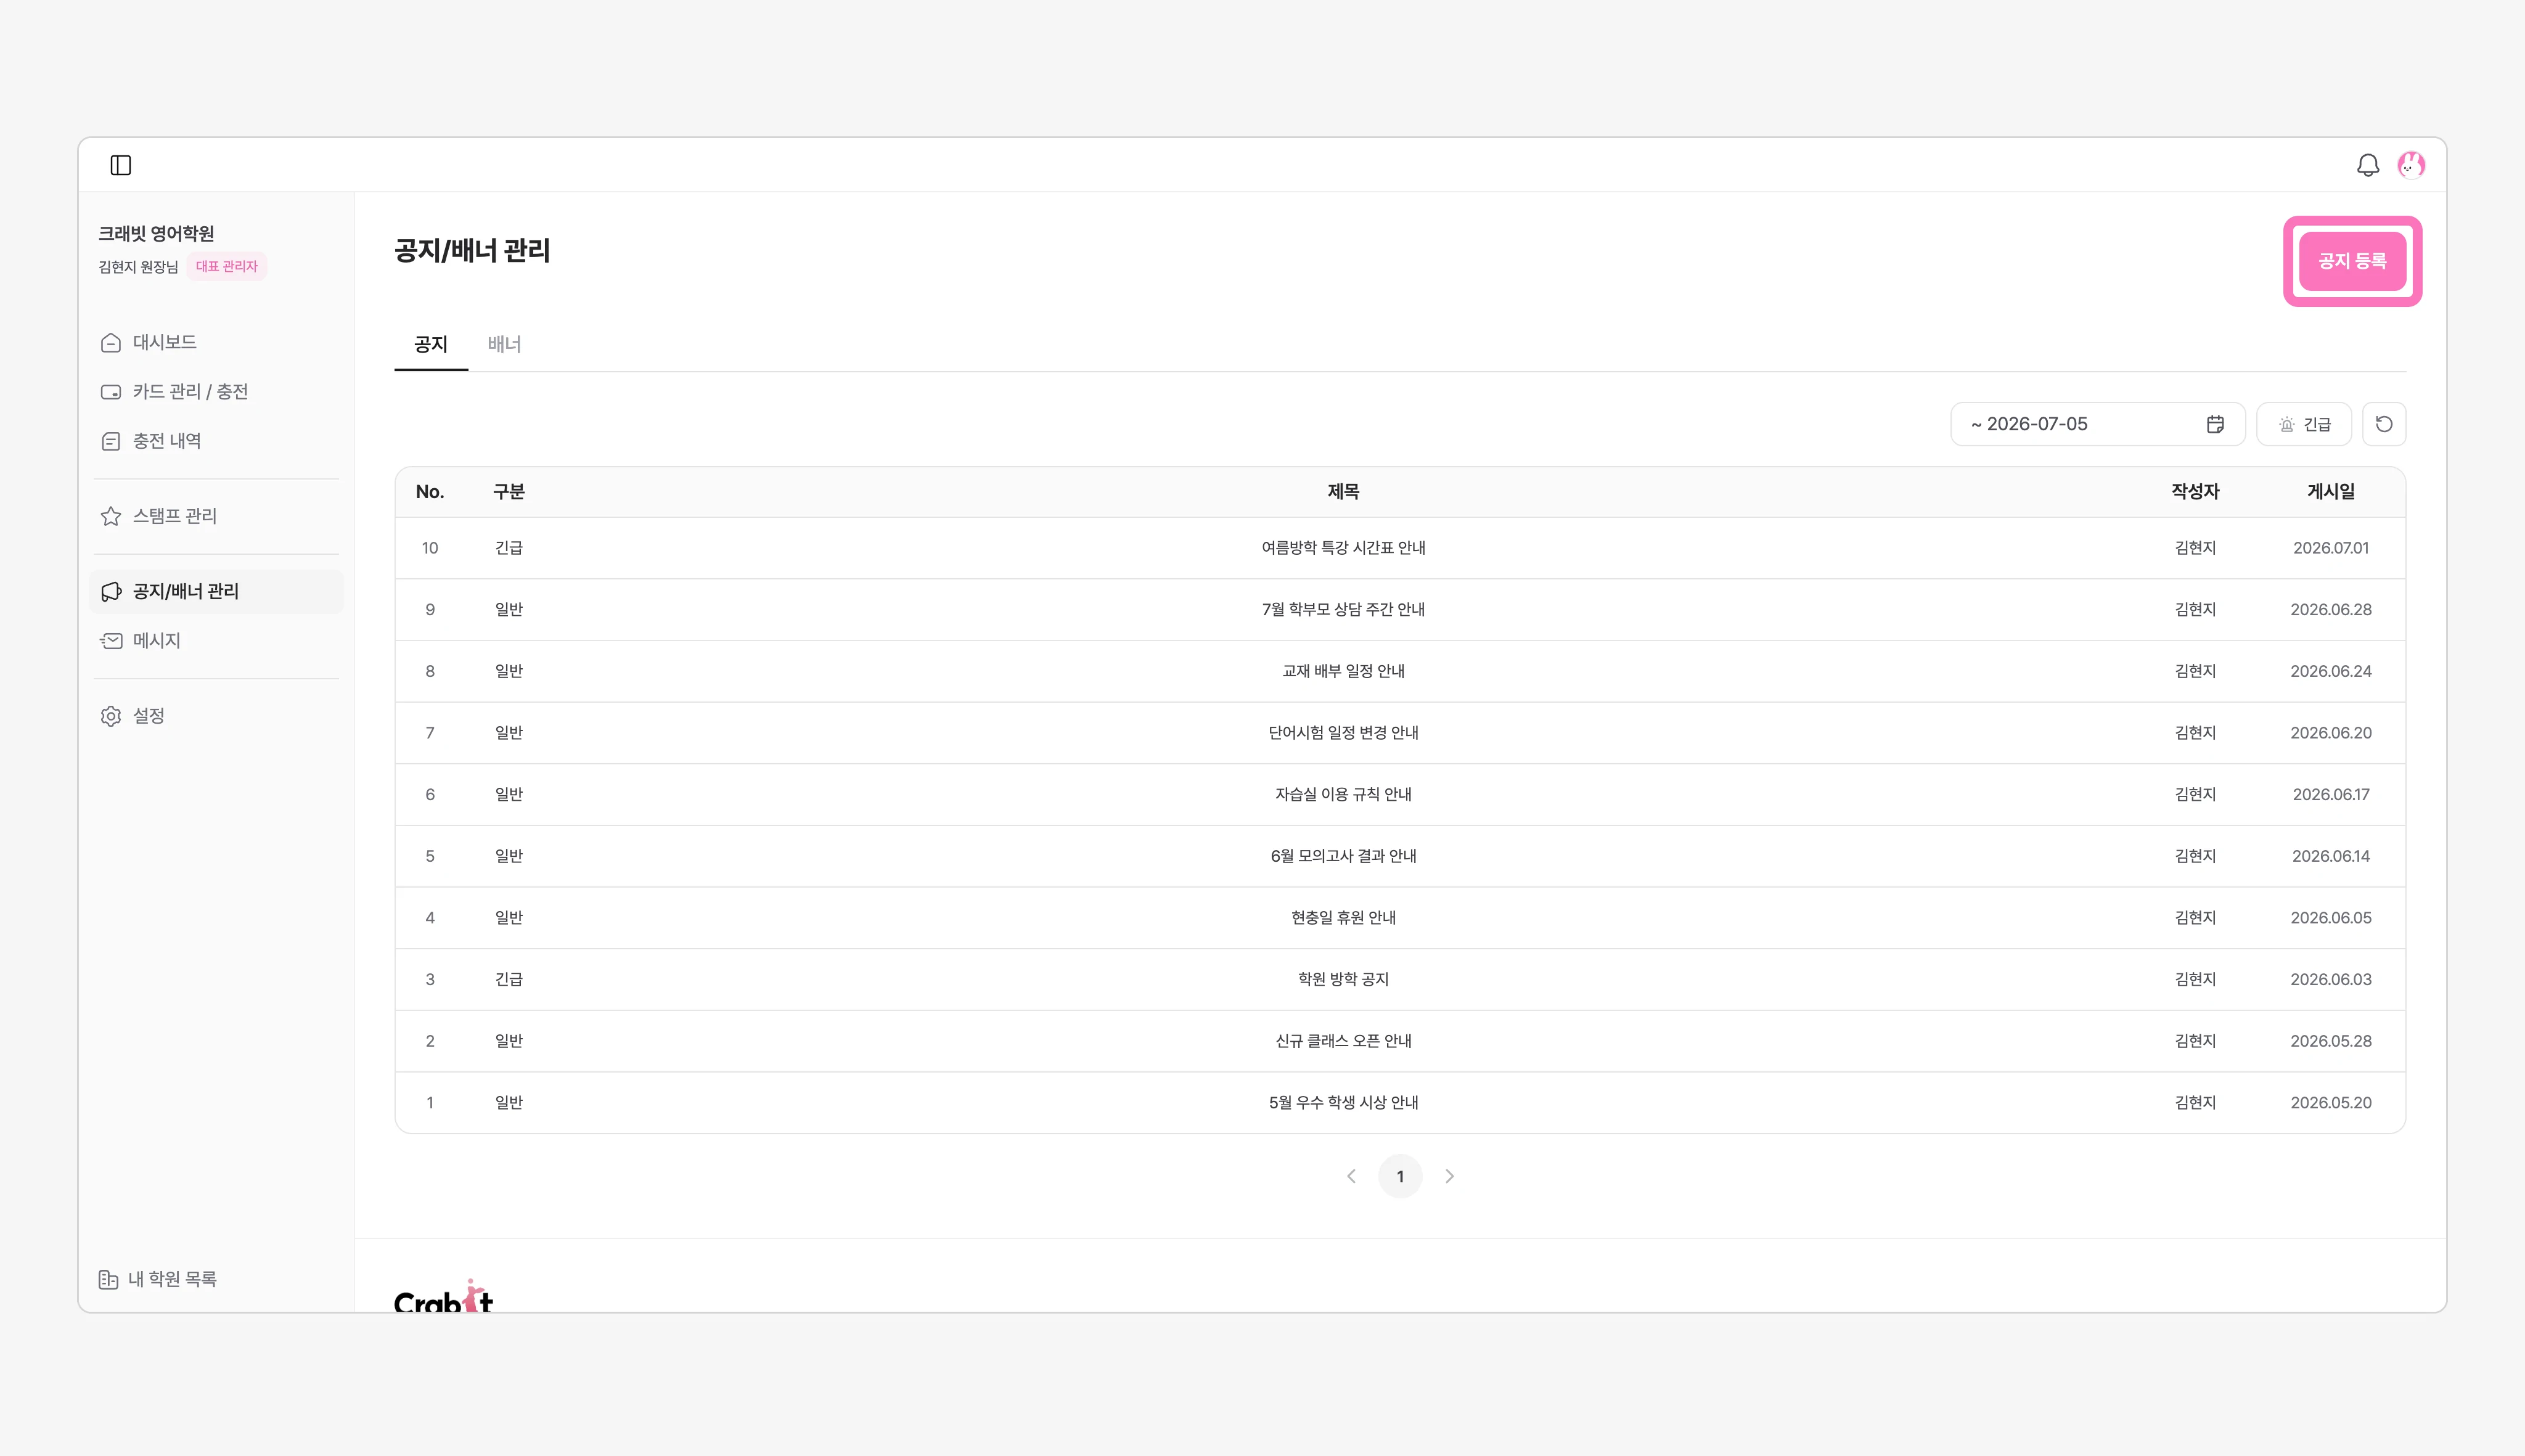Screen dimensions: 2525x1456
Task: Open notice 여름방학 특강 시간표 안내
Action: (1343, 548)
